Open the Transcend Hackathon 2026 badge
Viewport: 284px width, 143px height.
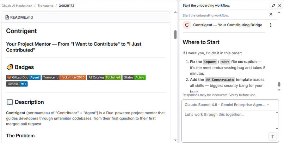point(64,77)
